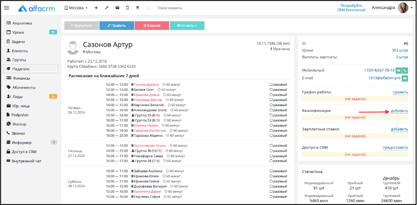417x205 pixels.
Task: Open the hamburger menu icon
Action: (7, 8)
